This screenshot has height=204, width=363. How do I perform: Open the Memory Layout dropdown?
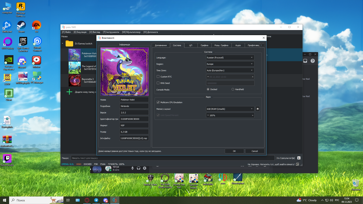(x=230, y=109)
